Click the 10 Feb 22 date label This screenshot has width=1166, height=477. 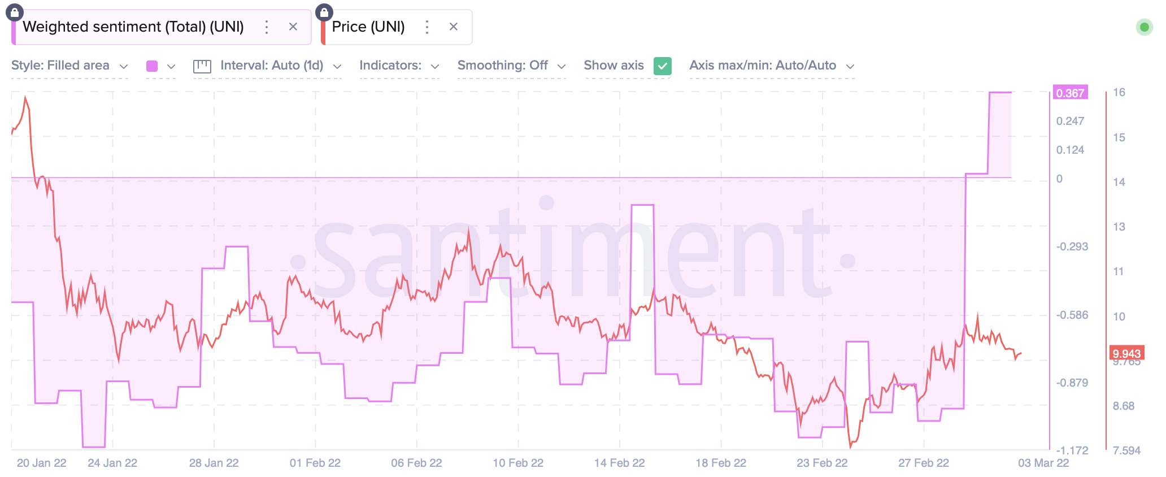click(x=518, y=463)
